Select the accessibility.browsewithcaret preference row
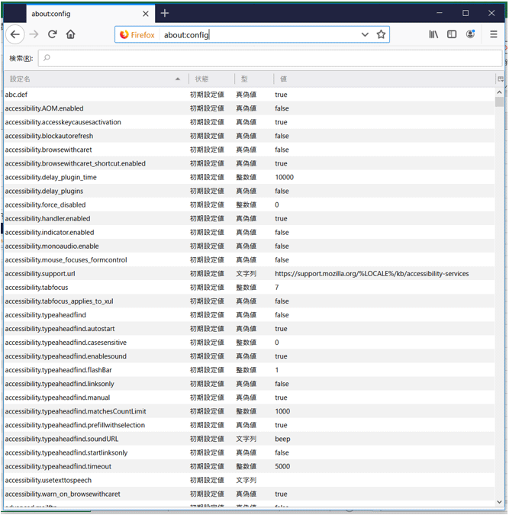Screen dimensions: 509x515 pyautogui.click(x=229, y=150)
